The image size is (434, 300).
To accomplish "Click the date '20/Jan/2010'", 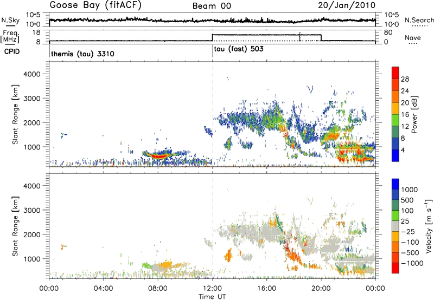I will point(347,5).
